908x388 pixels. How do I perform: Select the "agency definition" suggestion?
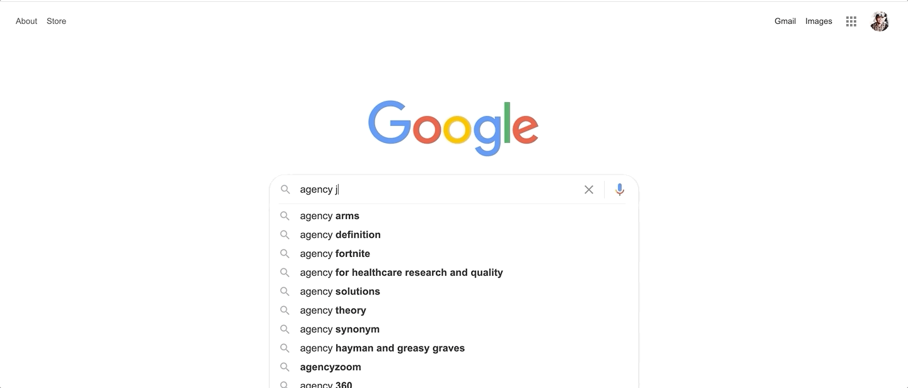tap(340, 235)
